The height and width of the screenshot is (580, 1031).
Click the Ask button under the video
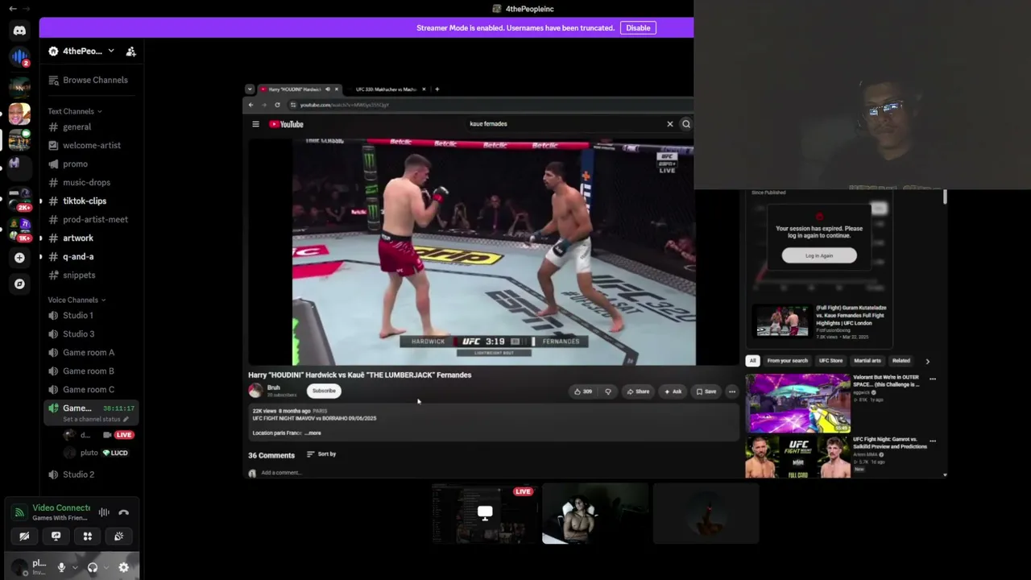(673, 391)
